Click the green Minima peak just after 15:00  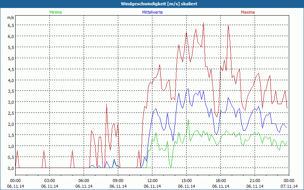click(188, 120)
